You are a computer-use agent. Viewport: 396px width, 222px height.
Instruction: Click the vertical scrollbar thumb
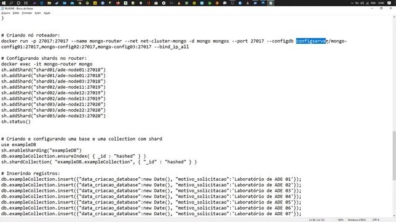[x=394, y=155]
